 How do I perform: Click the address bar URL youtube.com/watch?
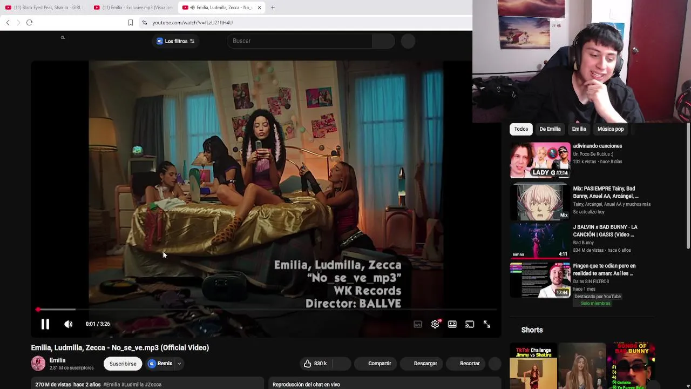[193, 23]
